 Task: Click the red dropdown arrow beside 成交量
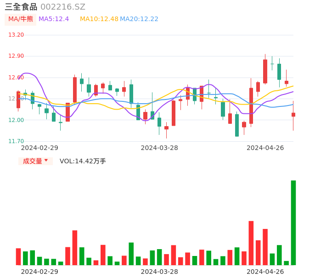[x=46, y=161]
